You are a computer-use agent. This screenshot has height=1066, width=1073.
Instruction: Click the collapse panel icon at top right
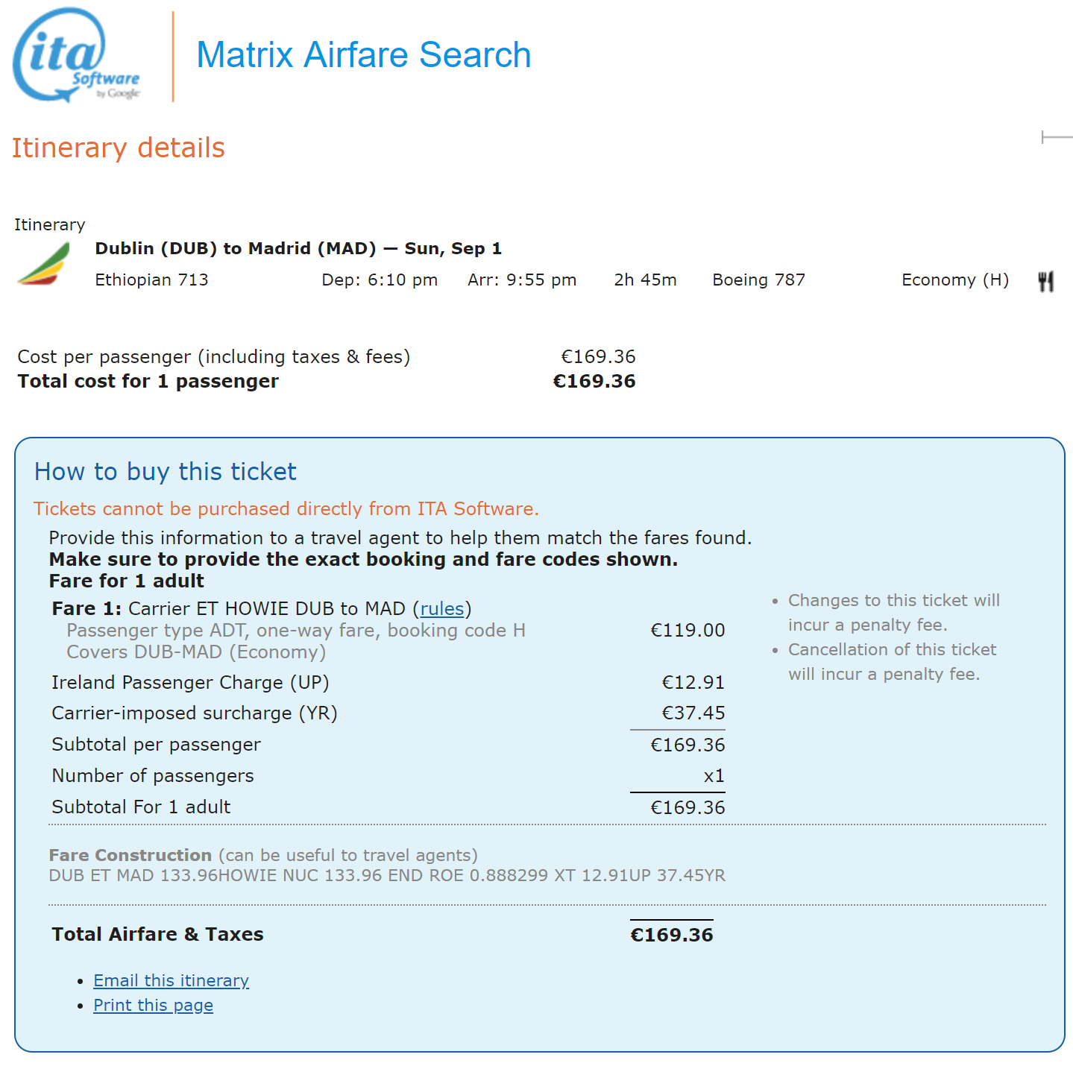click(1057, 137)
